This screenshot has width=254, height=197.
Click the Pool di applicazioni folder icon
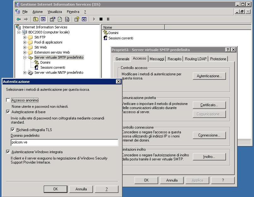[30, 42]
